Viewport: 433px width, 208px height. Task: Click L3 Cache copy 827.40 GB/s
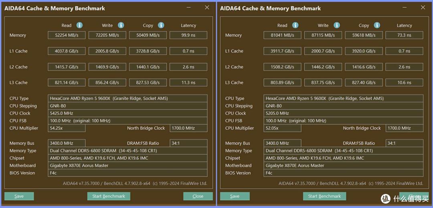click(x=364, y=83)
